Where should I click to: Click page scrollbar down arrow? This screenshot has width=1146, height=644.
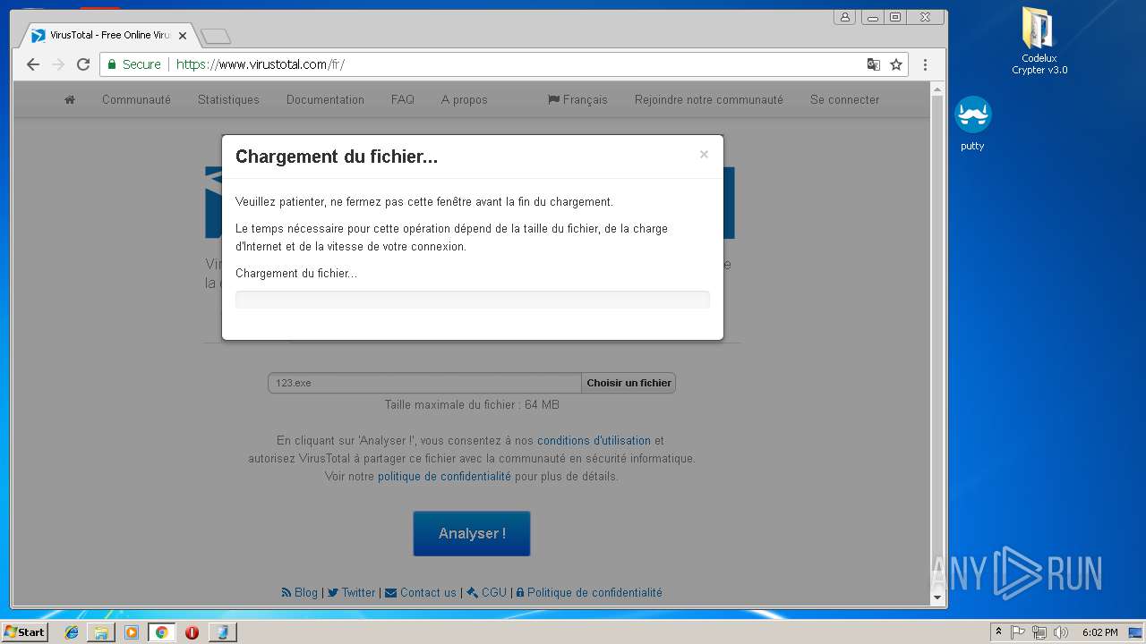coord(938,597)
